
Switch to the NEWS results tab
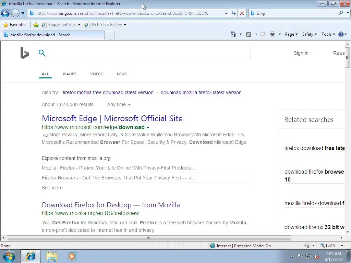pyautogui.click(x=122, y=74)
